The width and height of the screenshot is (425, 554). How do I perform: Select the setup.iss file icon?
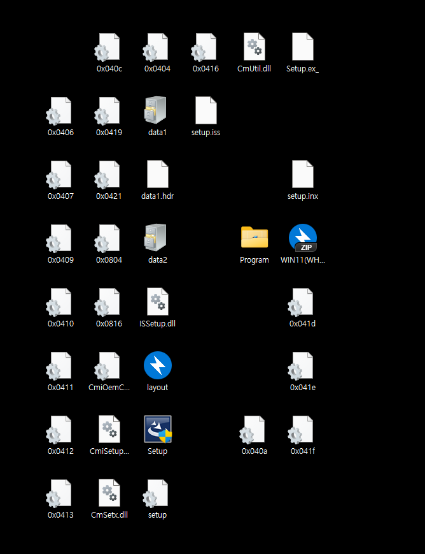click(x=206, y=110)
